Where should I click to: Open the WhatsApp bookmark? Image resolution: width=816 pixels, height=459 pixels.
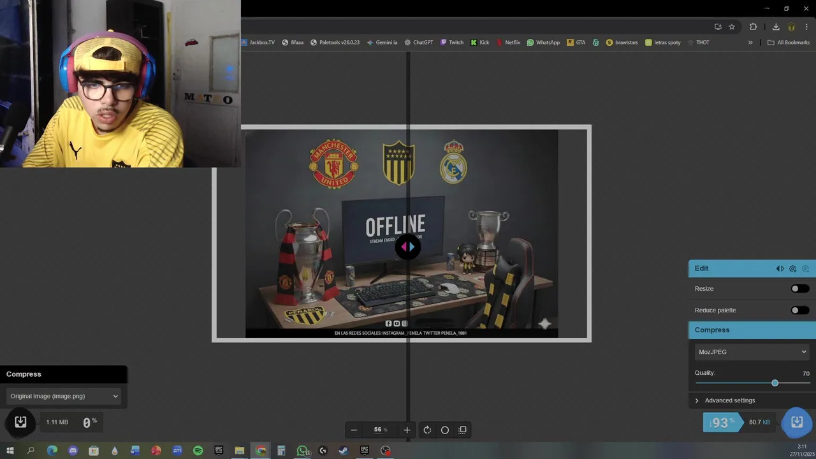pos(543,43)
